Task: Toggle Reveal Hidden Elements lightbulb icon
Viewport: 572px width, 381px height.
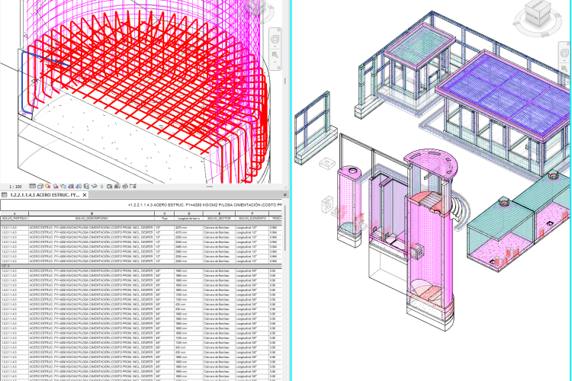Action: click(x=101, y=186)
